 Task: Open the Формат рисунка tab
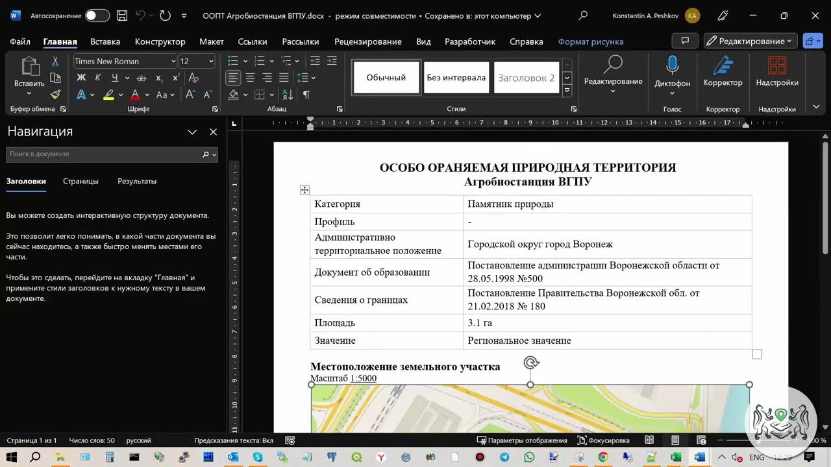coord(591,42)
